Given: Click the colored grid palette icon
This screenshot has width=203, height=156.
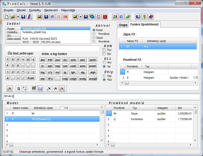Looking at the screenshot, I should point(115,17).
